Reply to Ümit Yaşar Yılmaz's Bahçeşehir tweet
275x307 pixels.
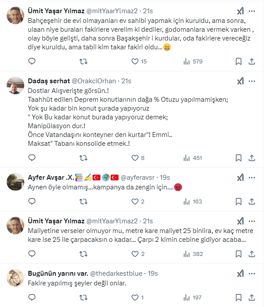coord(32,62)
